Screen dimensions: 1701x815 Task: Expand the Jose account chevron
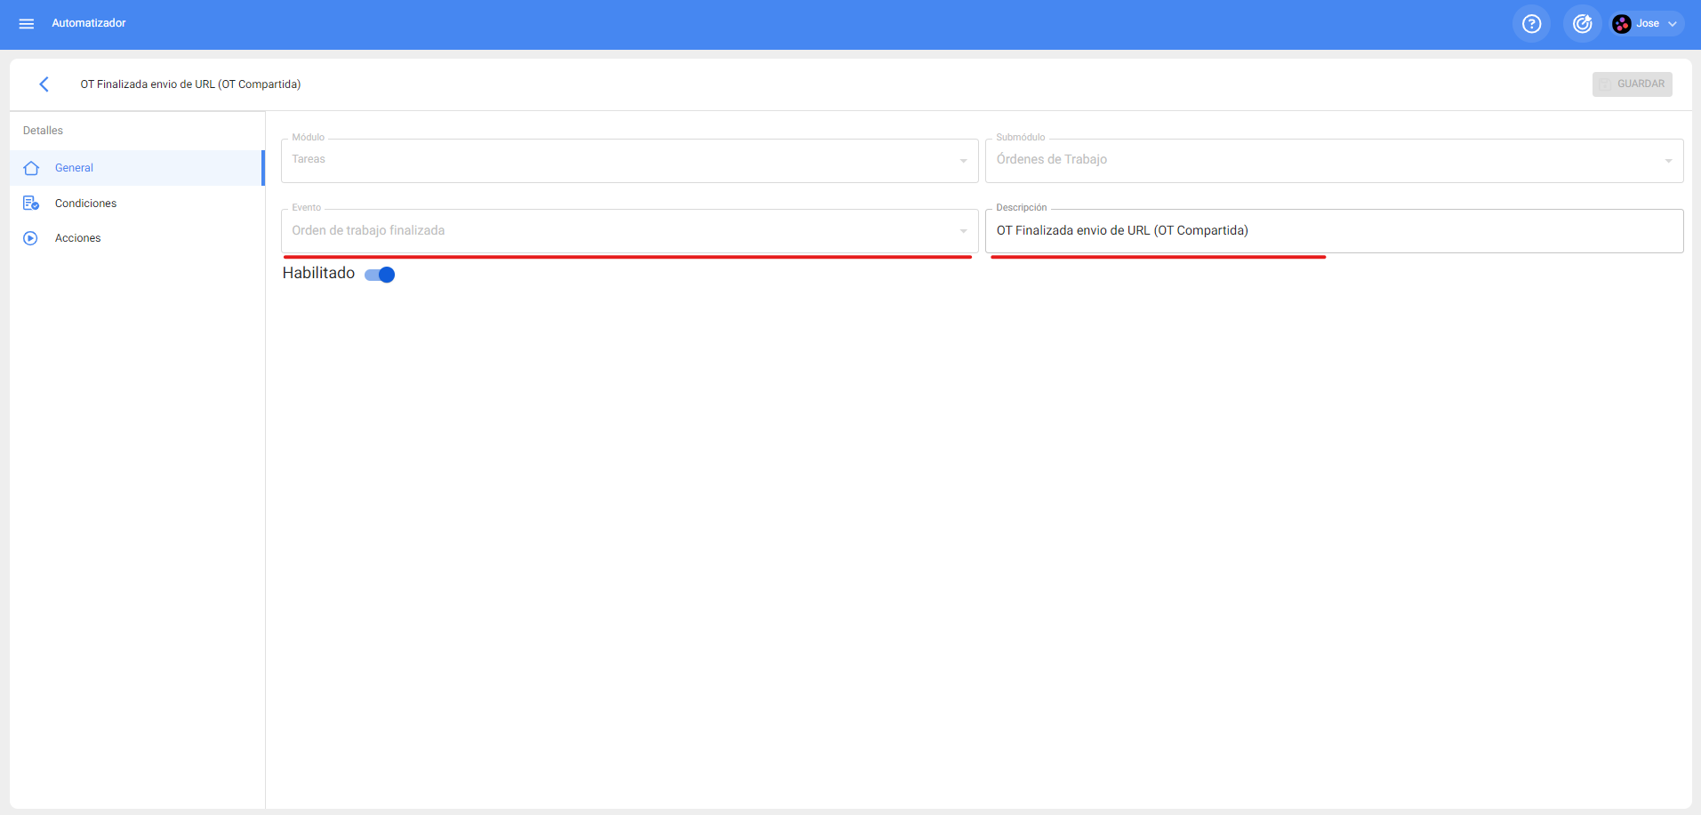click(x=1673, y=24)
